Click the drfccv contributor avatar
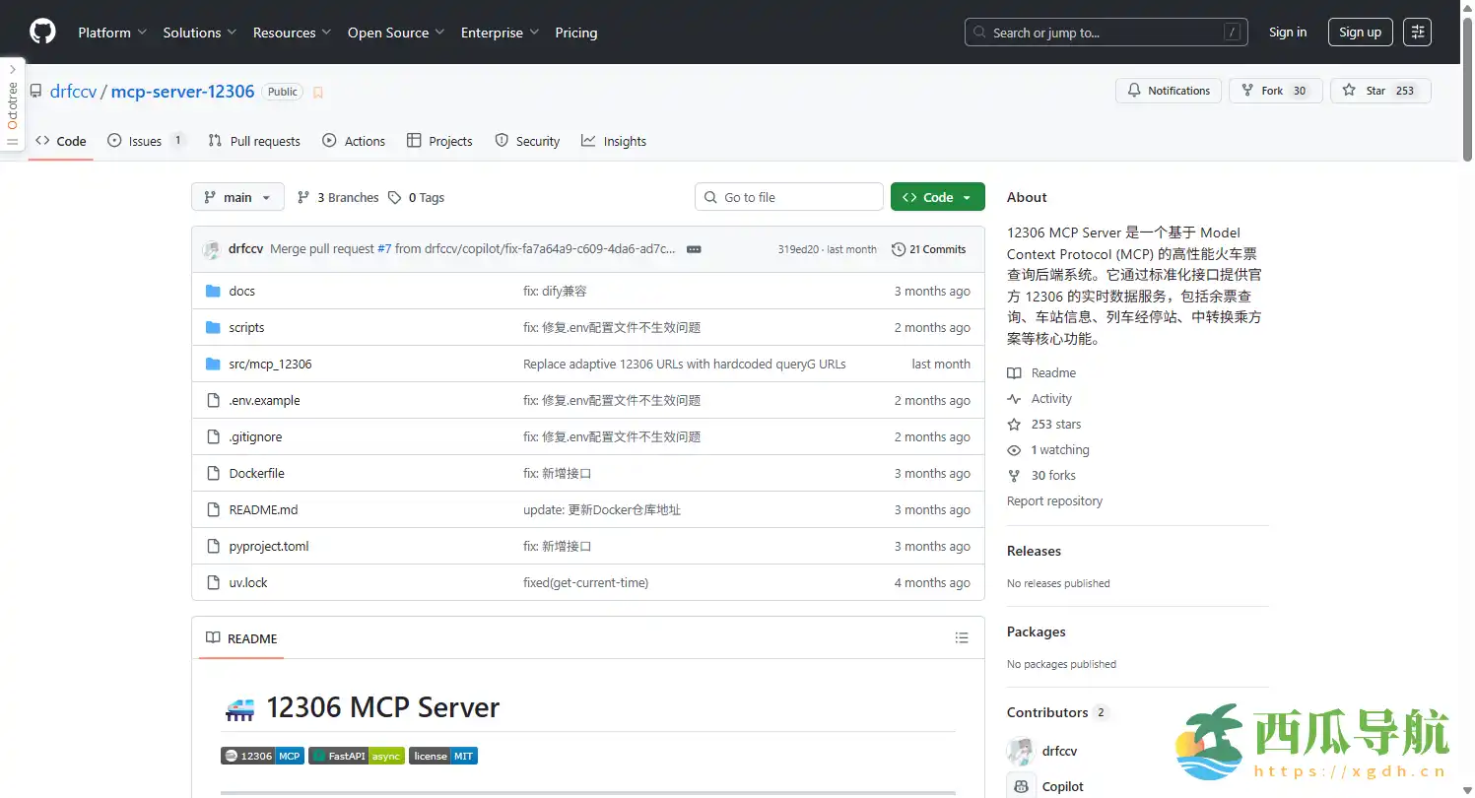 coord(1021,751)
